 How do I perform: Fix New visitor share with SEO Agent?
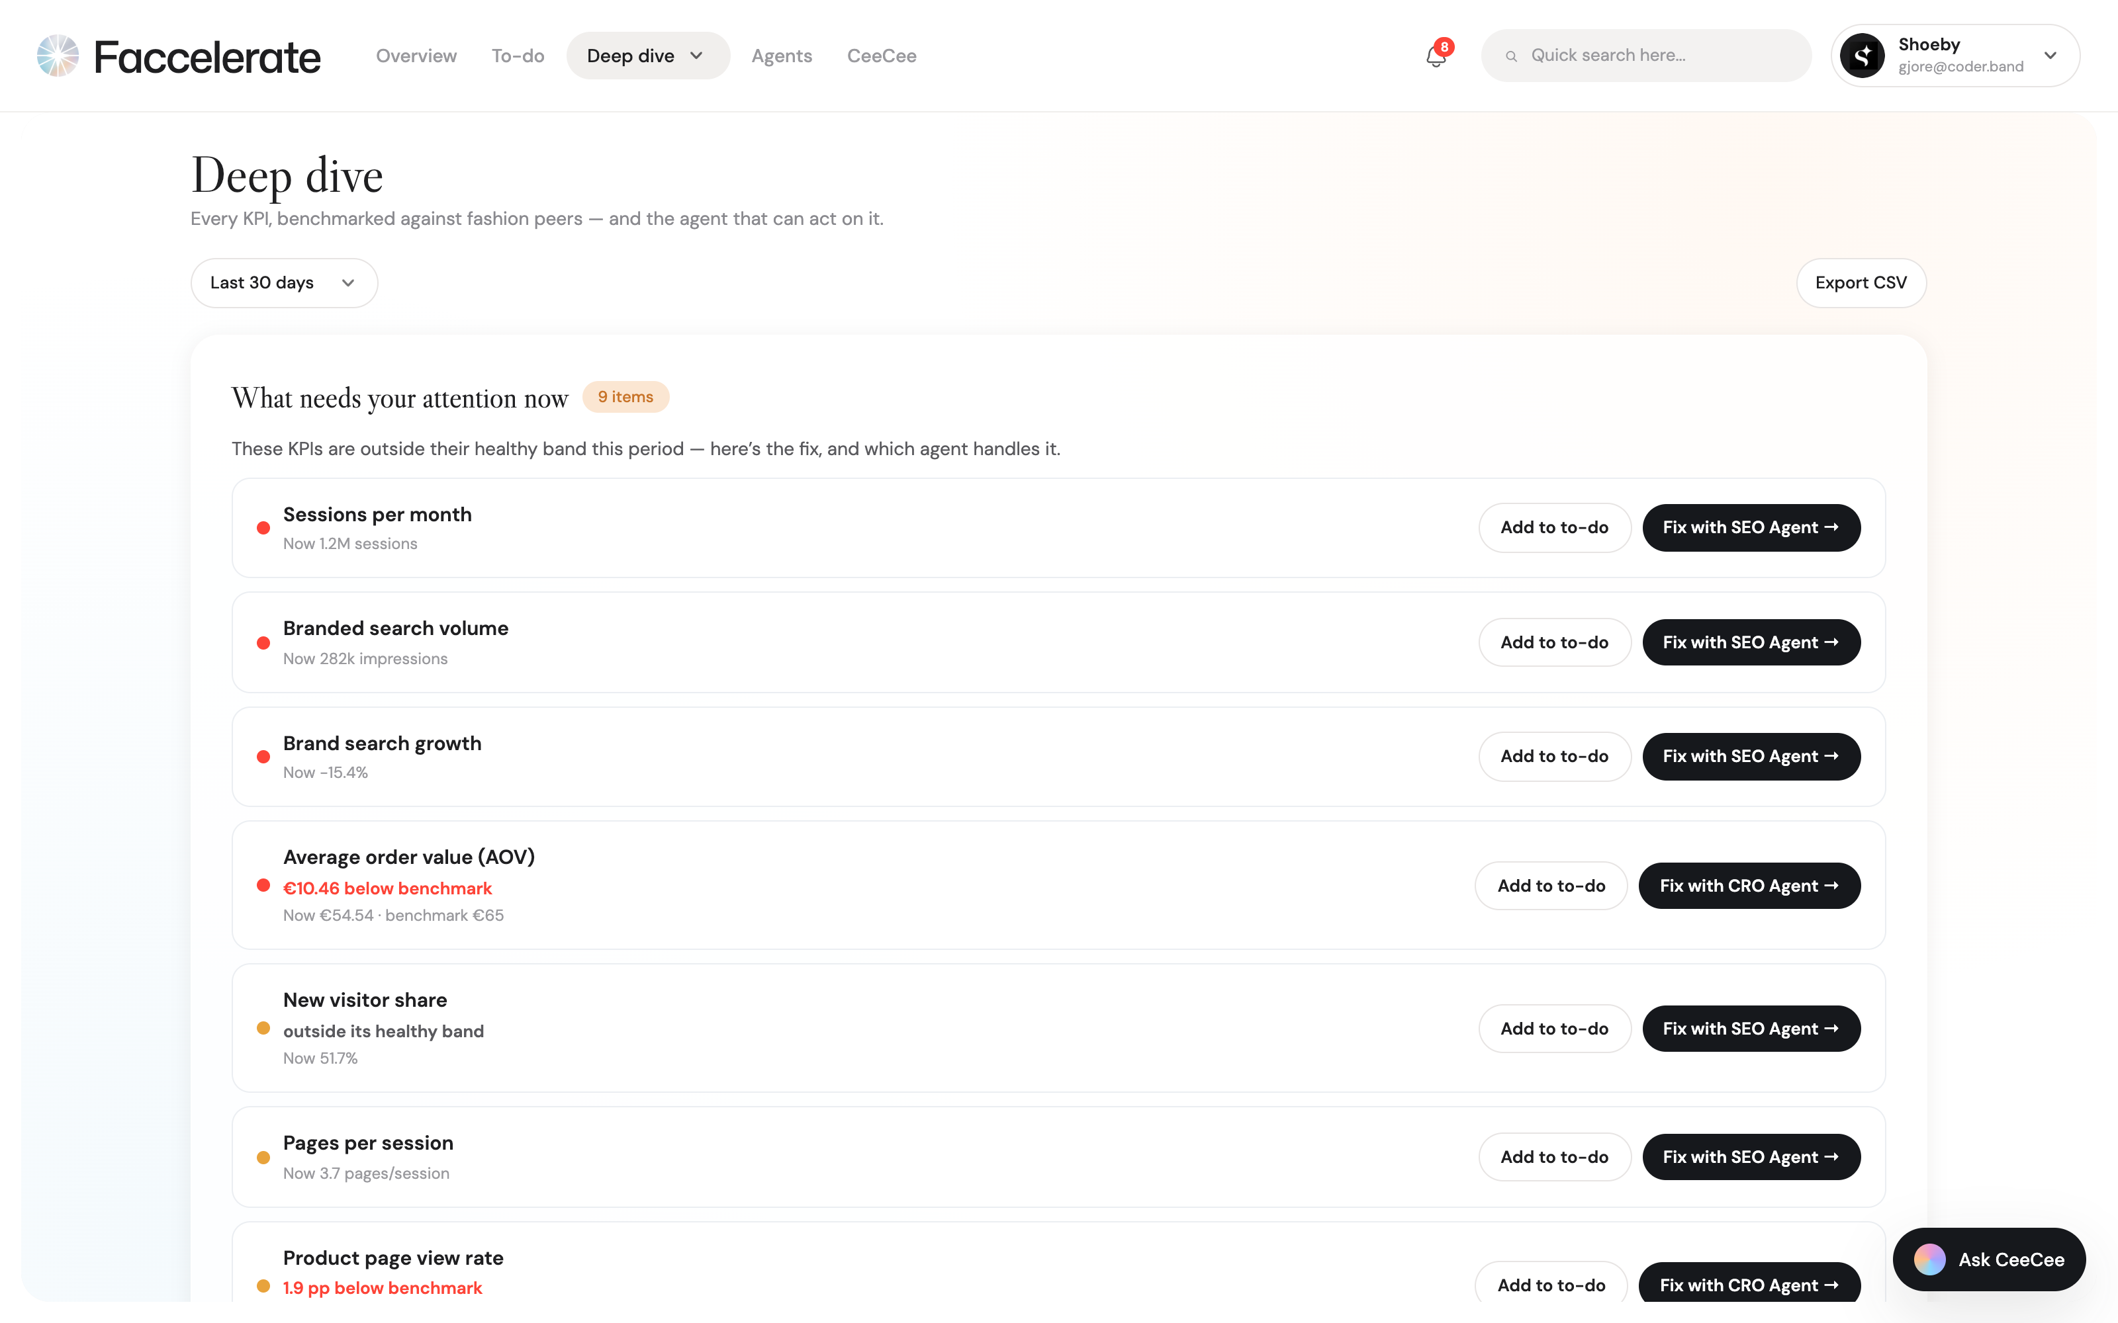[x=1751, y=1028]
